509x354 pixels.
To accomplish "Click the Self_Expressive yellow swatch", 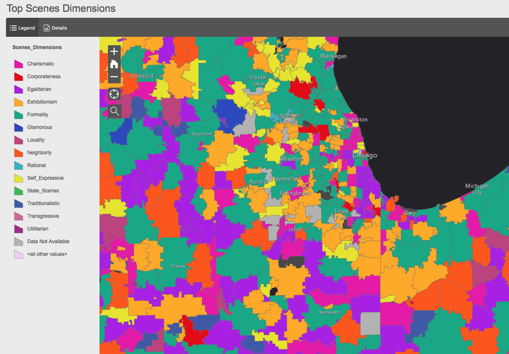I will tap(18, 178).
